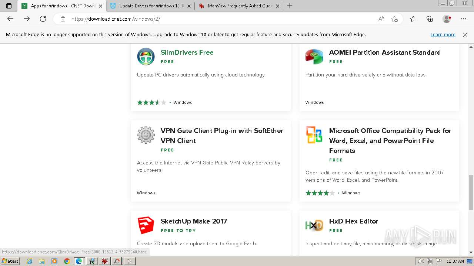The width and height of the screenshot is (474, 266).
Task: Click 'Create 3D models' description text
Action: [x=197, y=244]
